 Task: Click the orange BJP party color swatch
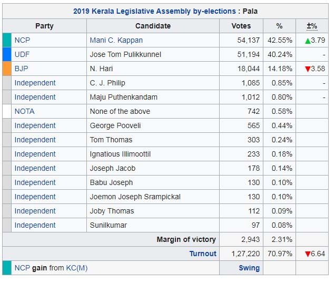(x=7, y=69)
